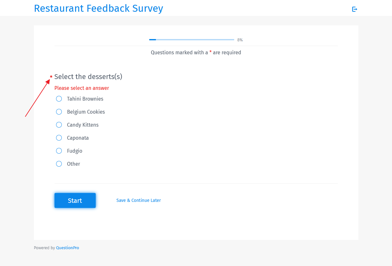Viewport: 392px width, 266px height.
Task: Click the filled blue portion of progress bar
Action: pos(152,40)
